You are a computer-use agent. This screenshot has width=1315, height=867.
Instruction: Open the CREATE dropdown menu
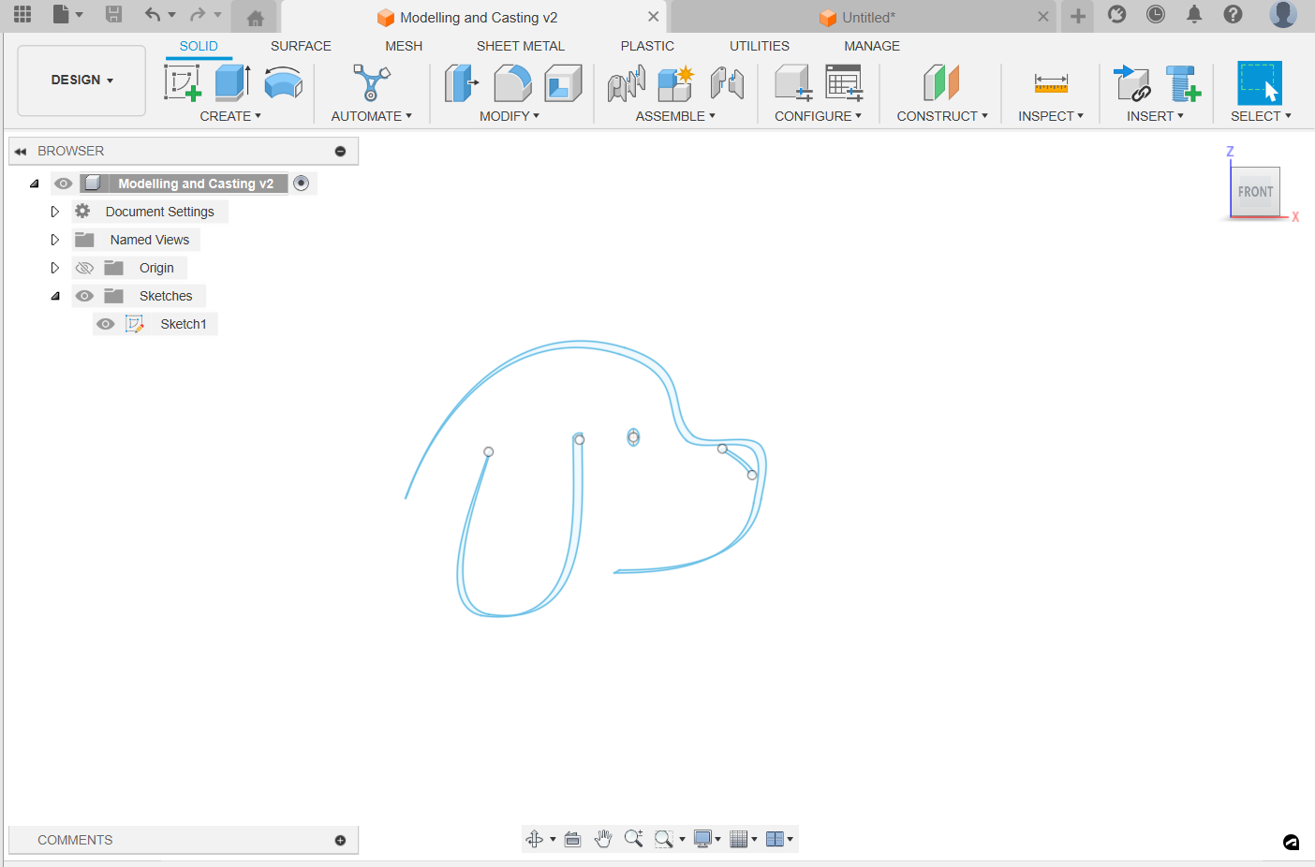(x=230, y=116)
